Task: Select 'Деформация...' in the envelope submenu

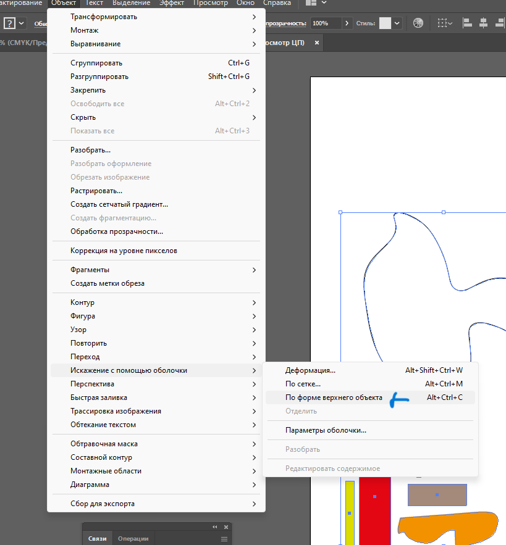Action: coord(310,370)
